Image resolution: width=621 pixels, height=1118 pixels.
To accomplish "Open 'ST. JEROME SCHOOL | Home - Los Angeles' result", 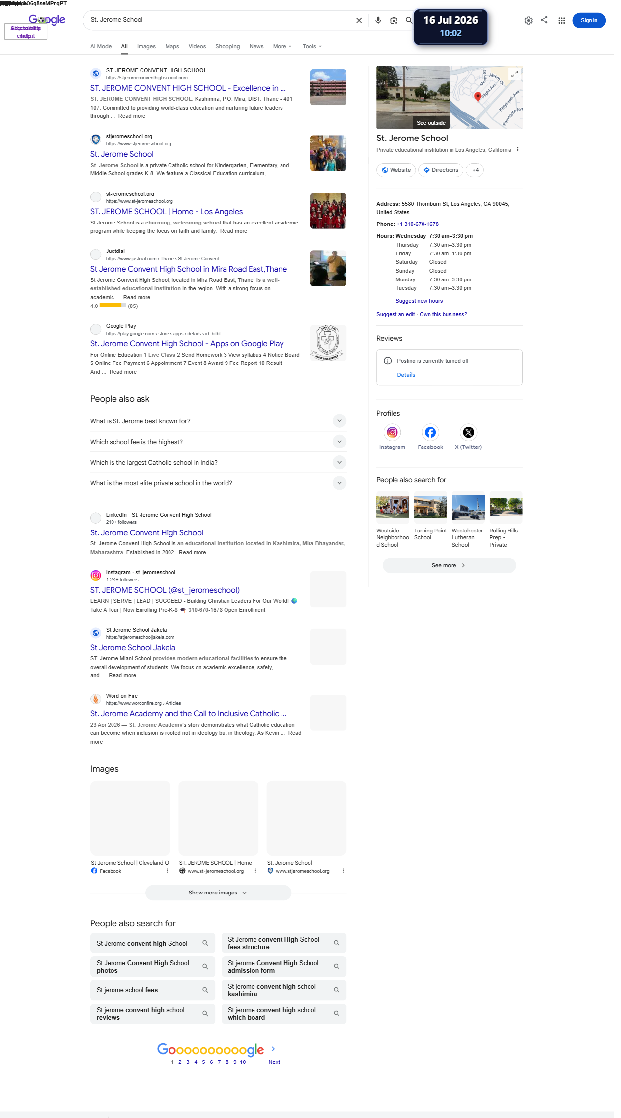I will point(167,211).
